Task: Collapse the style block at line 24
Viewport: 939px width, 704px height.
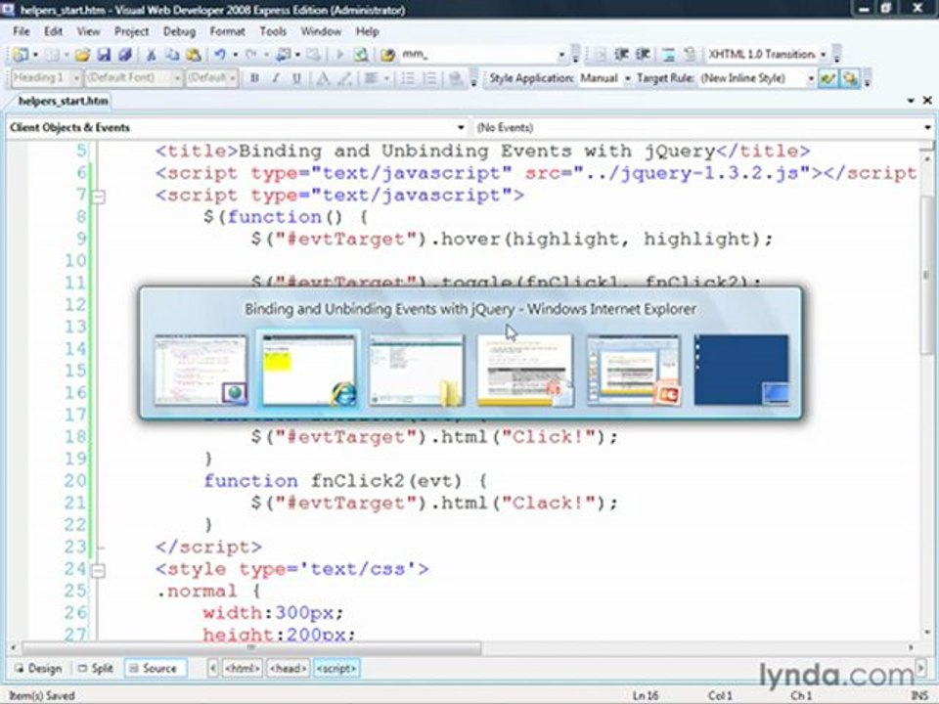Action: pos(98,570)
